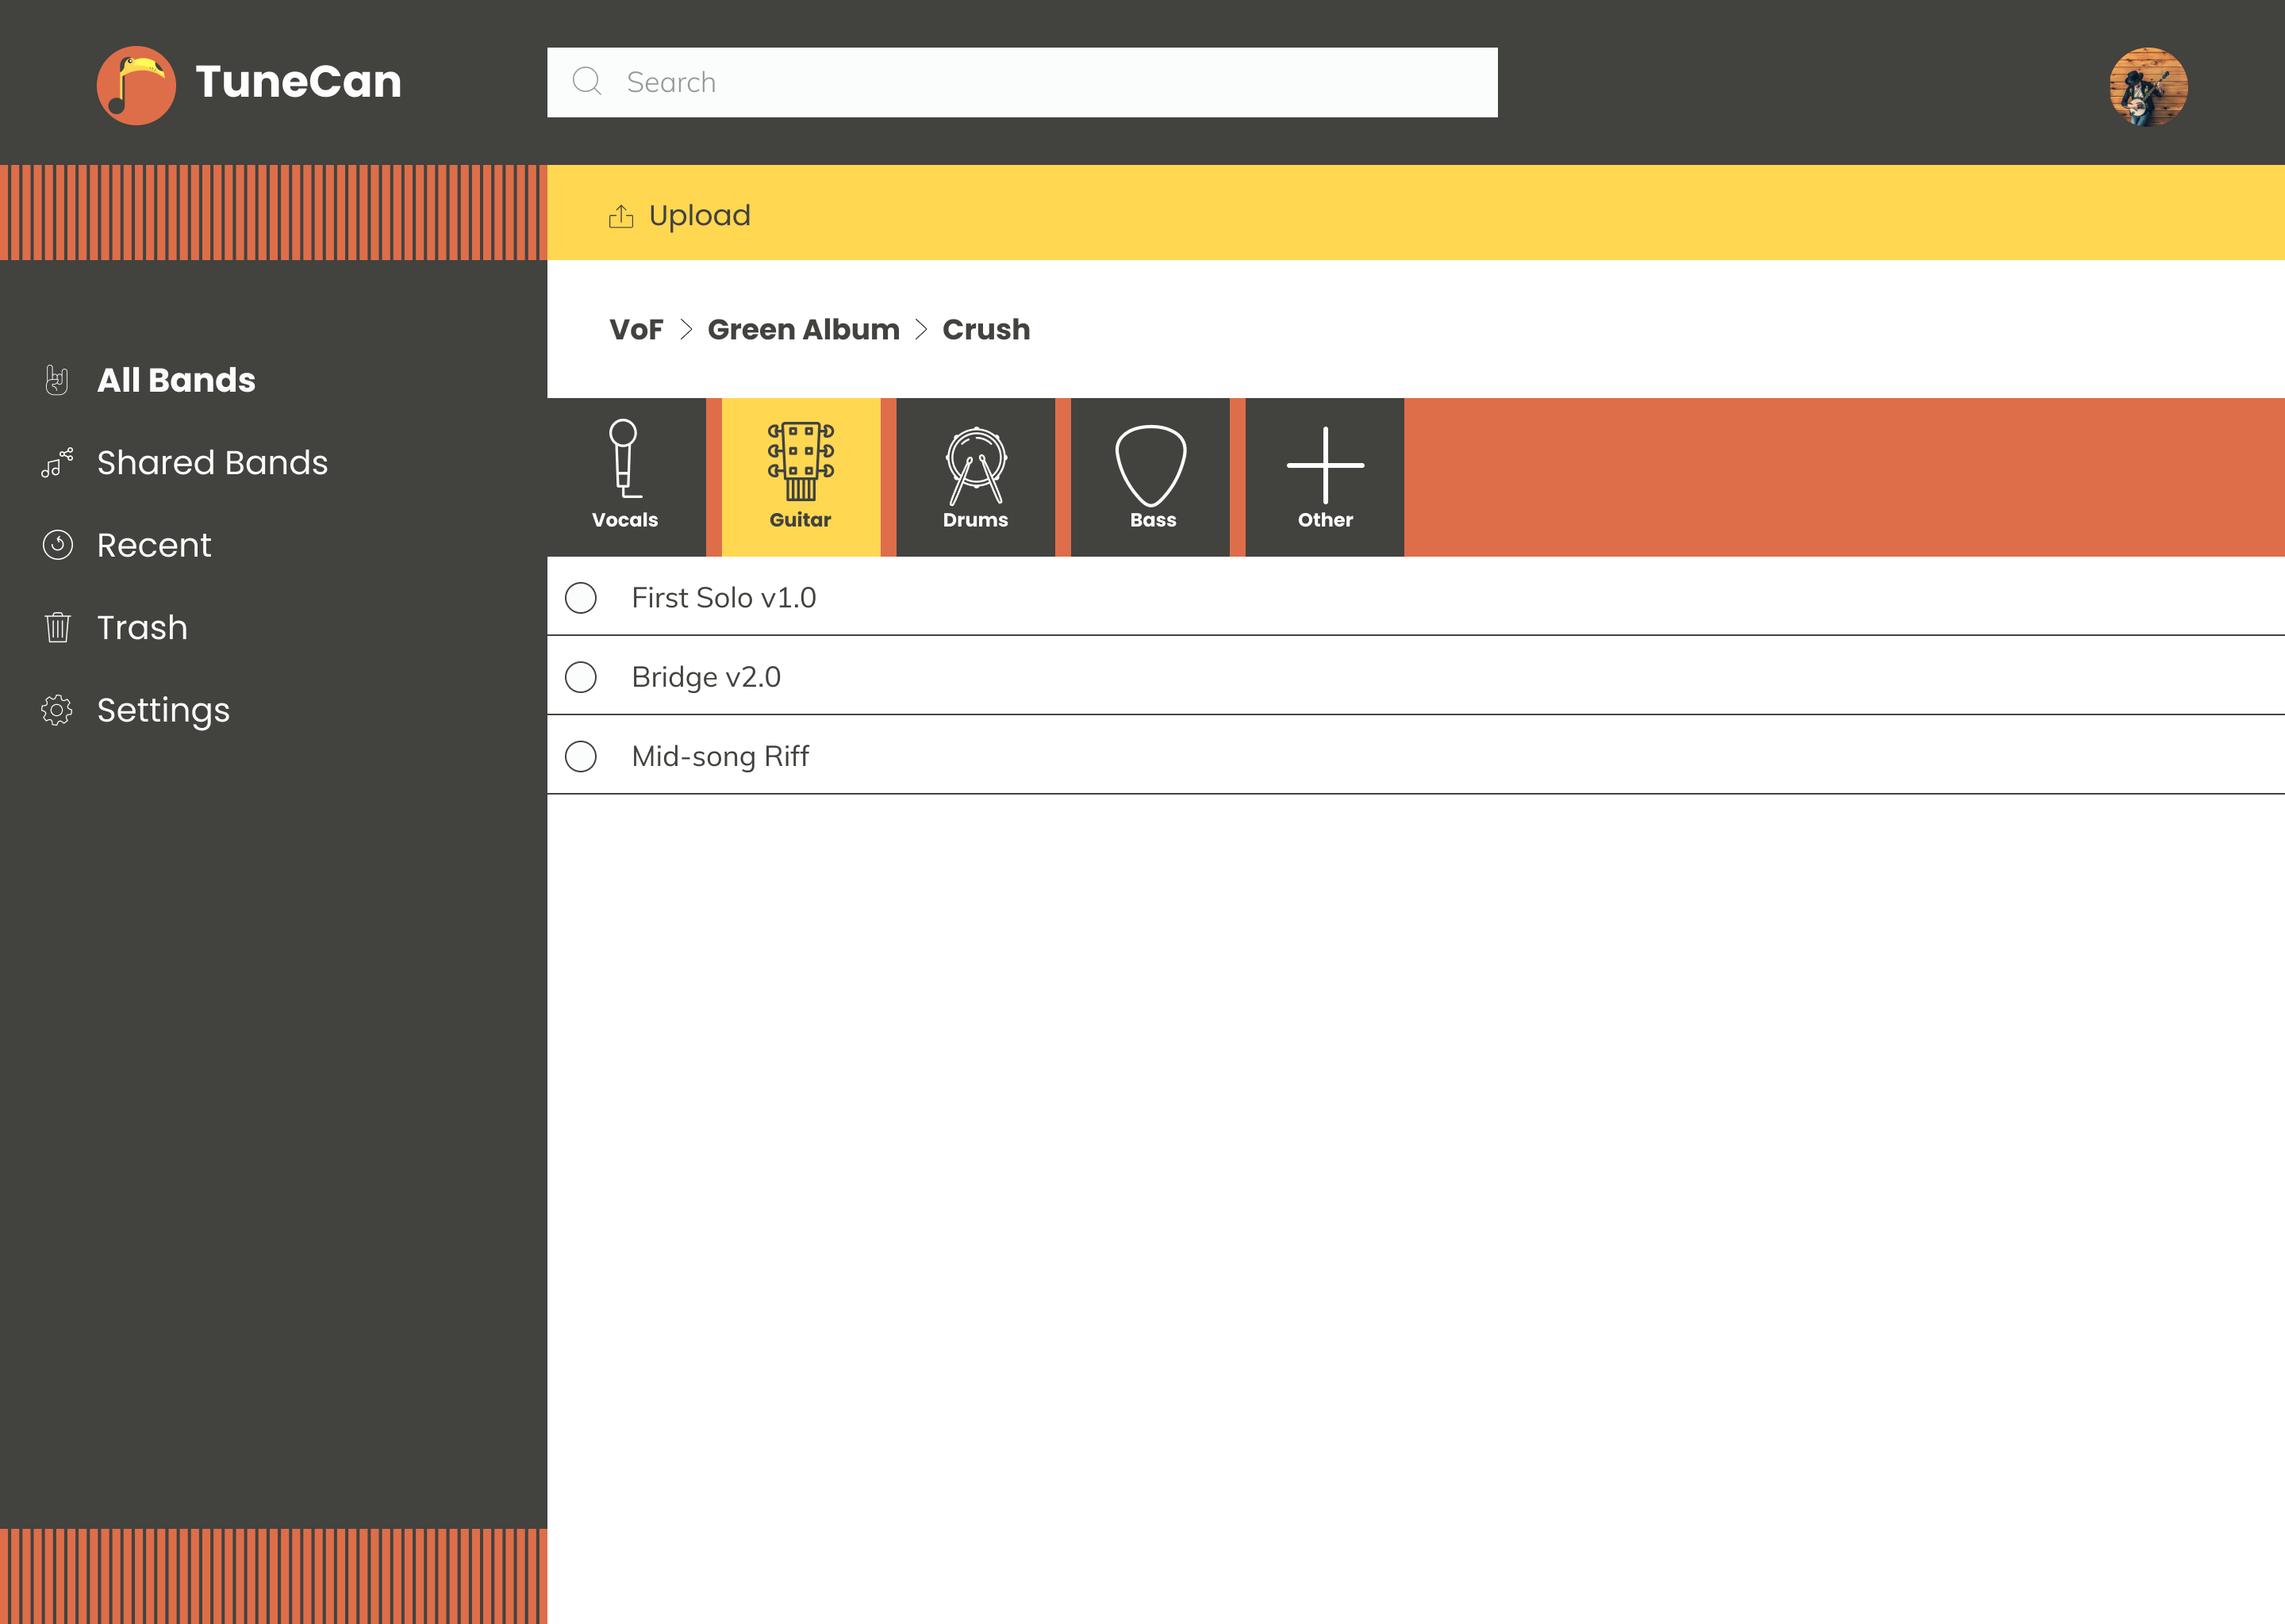Go to the Green Album breadcrumb
Image resolution: width=2285 pixels, height=1624 pixels.
[804, 330]
